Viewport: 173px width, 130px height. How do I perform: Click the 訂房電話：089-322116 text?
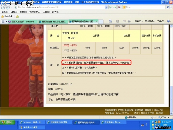(x=60, y=84)
